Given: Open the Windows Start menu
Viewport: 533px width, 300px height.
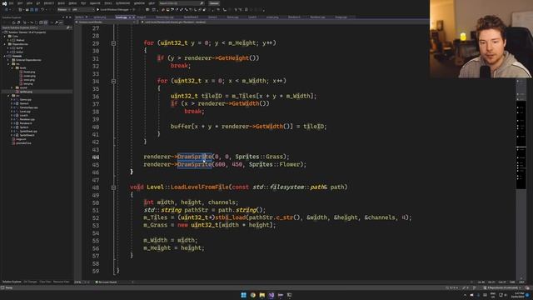Looking at the screenshot, I should (x=244, y=295).
